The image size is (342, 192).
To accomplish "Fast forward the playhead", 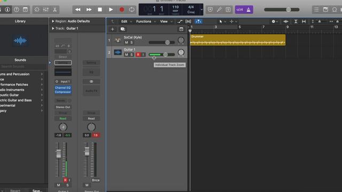I will [x=89, y=10].
